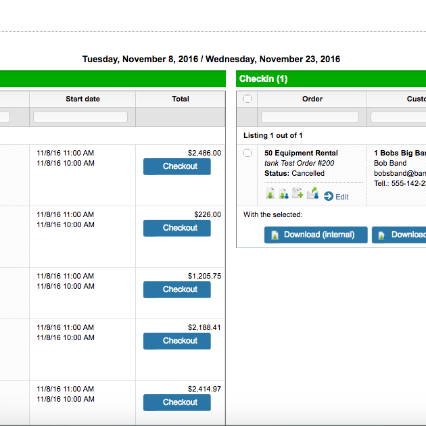The height and width of the screenshot is (426, 426).
Task: Sort by the Start date column header
Action: (82, 99)
